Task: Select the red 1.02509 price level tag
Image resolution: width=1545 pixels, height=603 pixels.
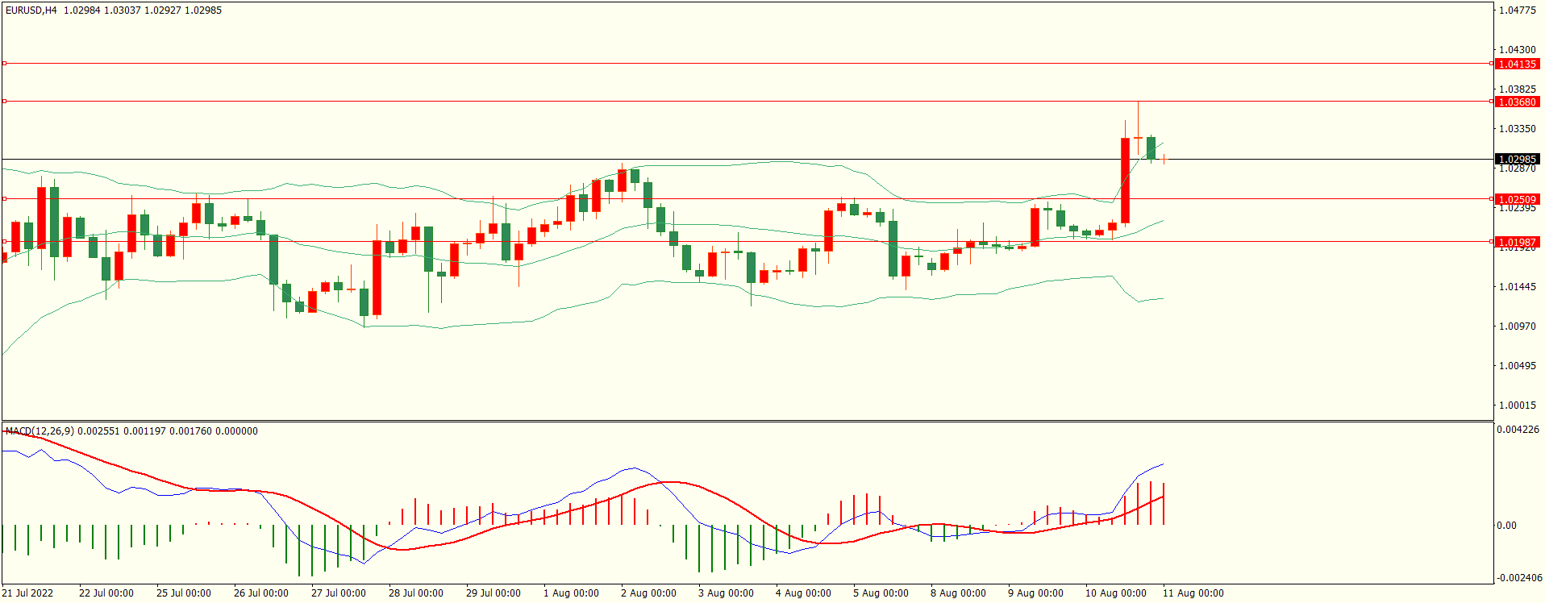Action: pos(1517,199)
